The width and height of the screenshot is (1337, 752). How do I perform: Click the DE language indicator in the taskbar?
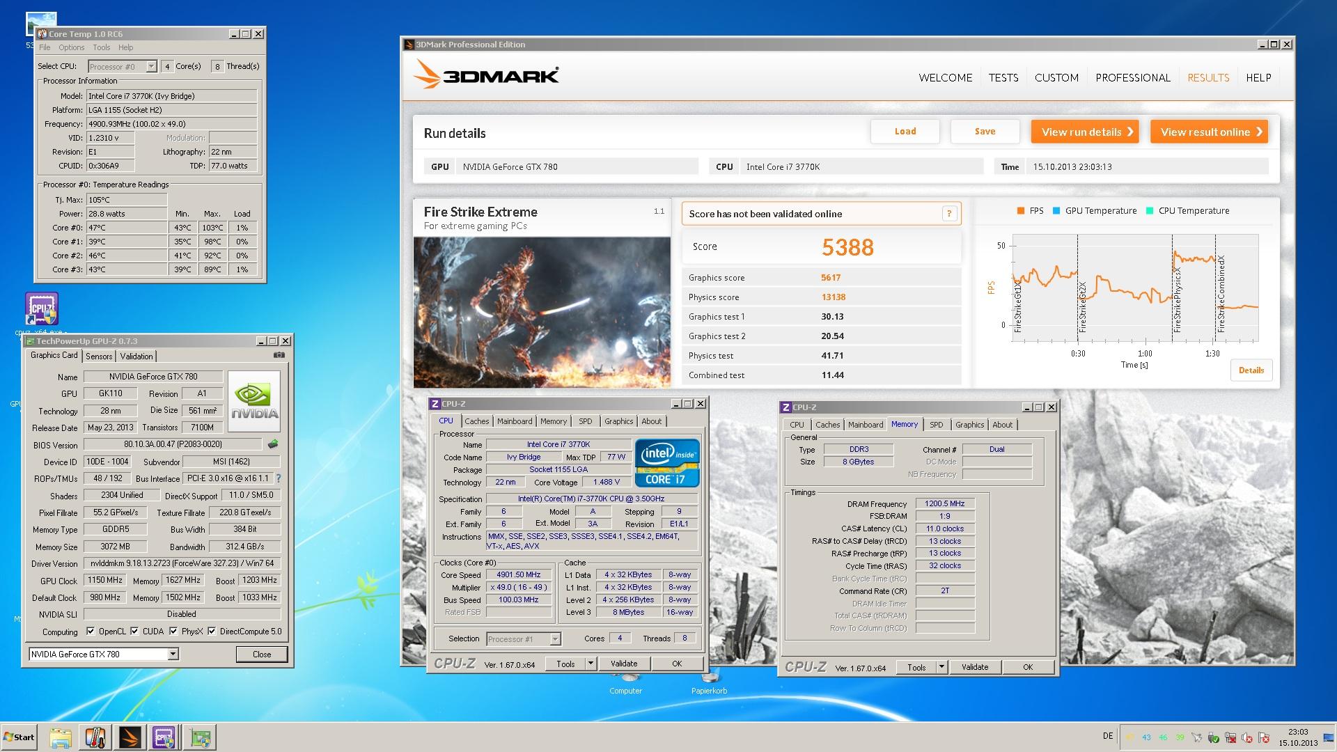1107,736
